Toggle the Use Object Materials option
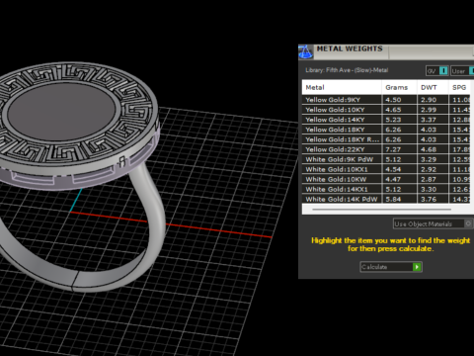Screen dimensions: 474x356 point(433,223)
